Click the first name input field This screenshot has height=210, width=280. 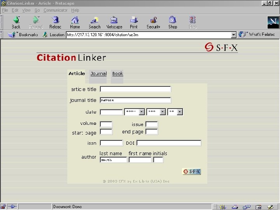[x=140, y=160]
